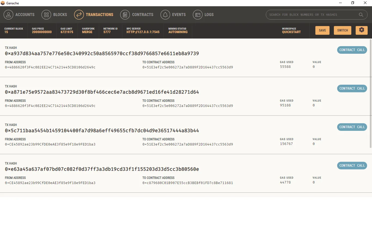The width and height of the screenshot is (372, 247).
Task: Click MINING STATUS value AUTOMINING
Action: tap(178, 32)
